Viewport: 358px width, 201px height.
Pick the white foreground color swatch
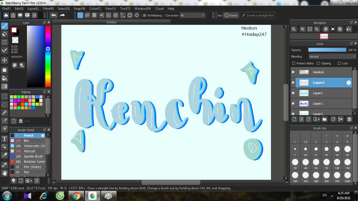pyautogui.click(x=14, y=30)
